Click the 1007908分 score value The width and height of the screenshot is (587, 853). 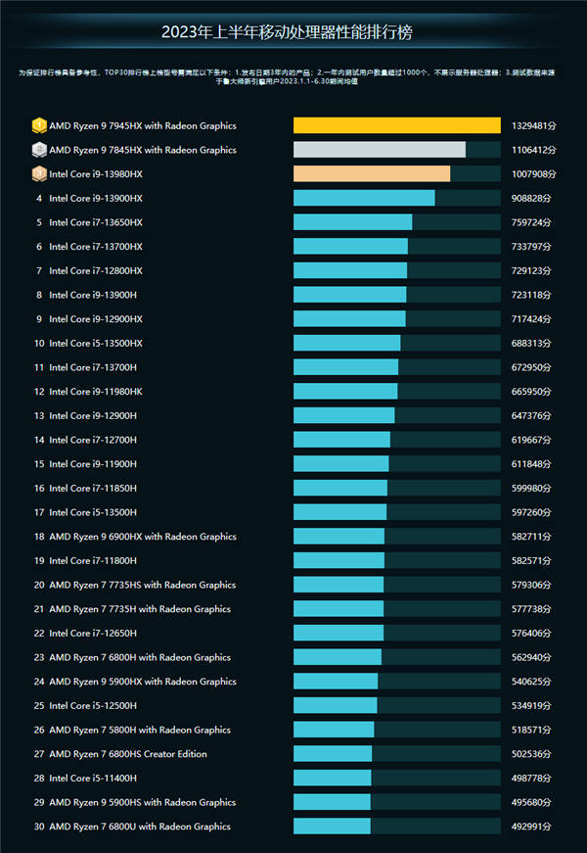click(533, 173)
